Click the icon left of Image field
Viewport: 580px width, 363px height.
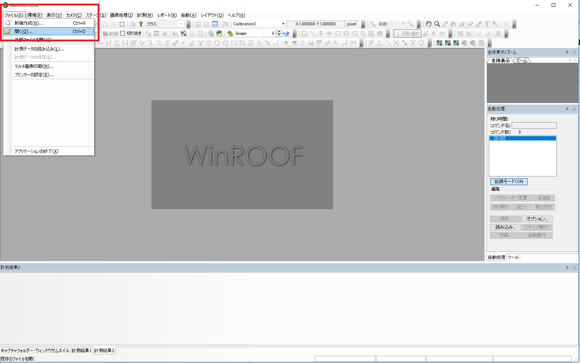(230, 33)
